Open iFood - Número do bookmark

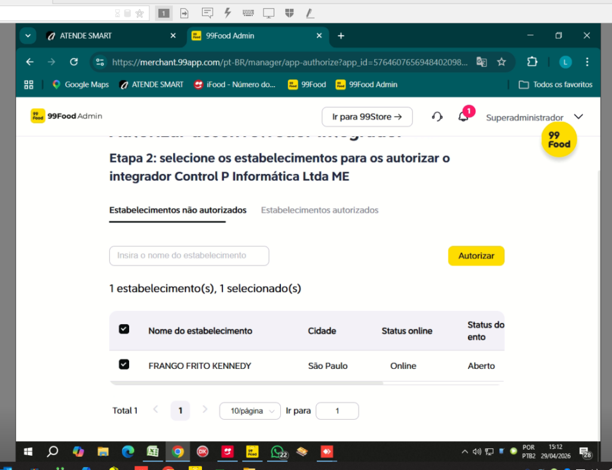tap(235, 85)
